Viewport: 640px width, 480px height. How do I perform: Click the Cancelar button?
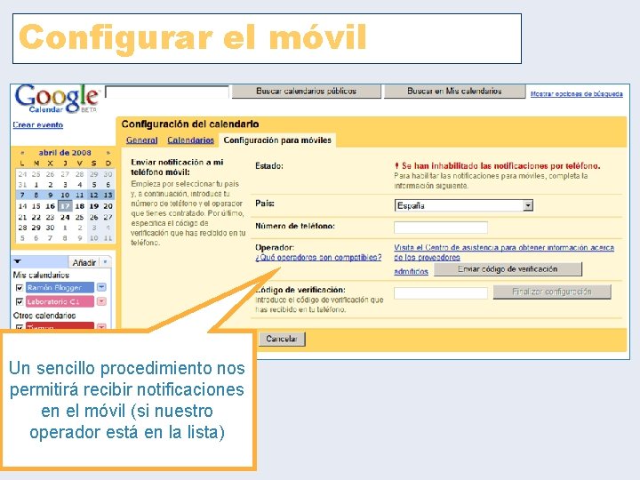[x=281, y=339]
